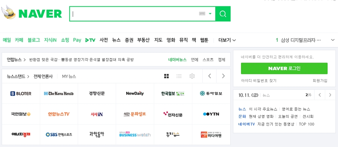
Task: Open Naver Pay link
Action: pyautogui.click(x=77, y=40)
